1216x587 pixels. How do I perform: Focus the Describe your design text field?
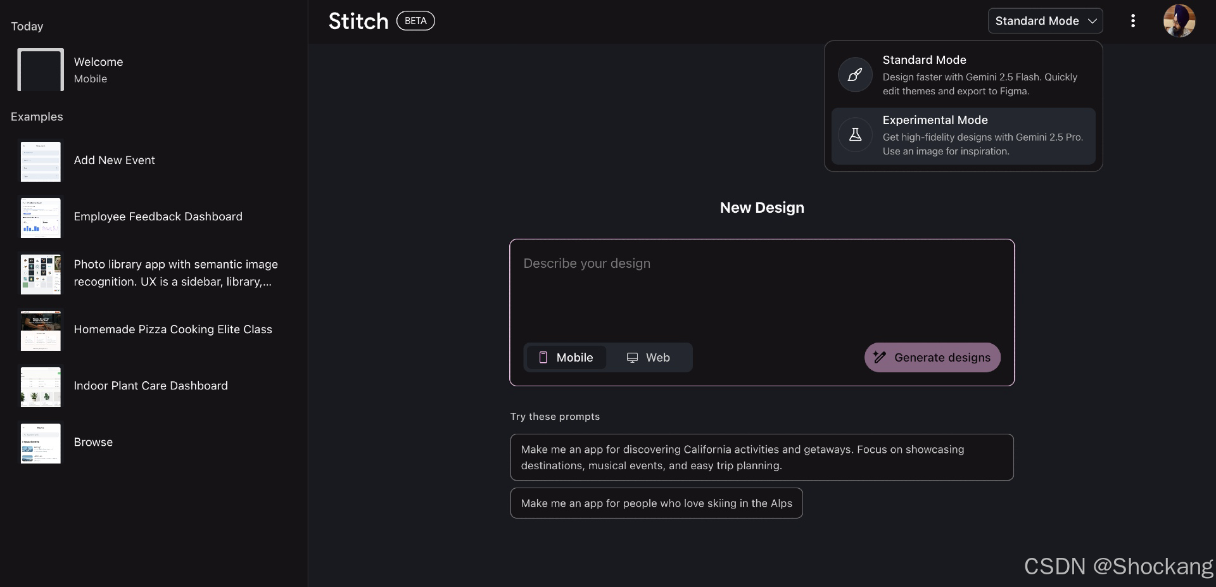762,290
